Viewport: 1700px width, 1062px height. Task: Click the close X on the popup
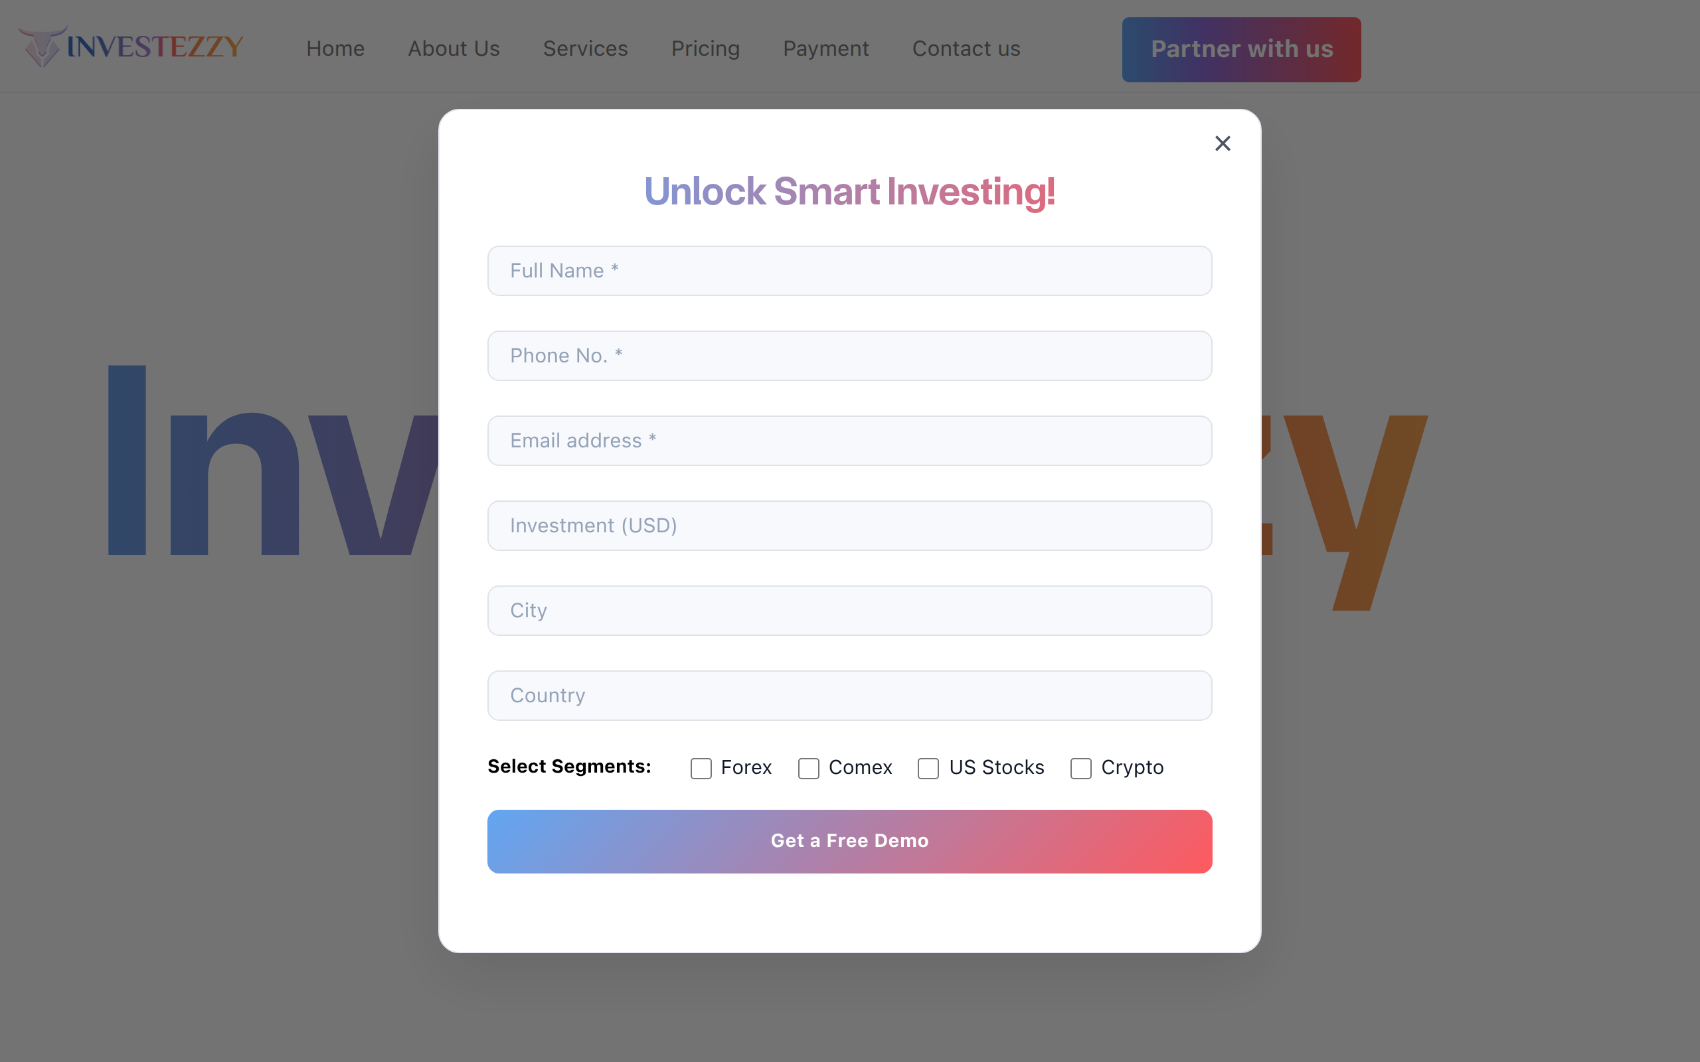(1223, 143)
